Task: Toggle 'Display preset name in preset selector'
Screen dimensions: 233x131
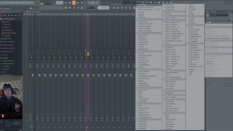Action: tap(218, 38)
